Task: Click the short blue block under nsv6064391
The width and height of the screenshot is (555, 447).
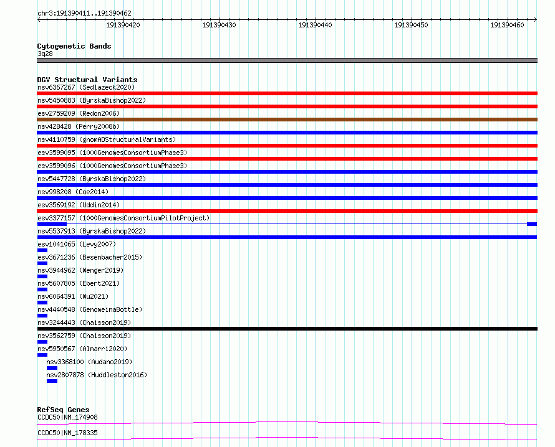Action: [42, 303]
